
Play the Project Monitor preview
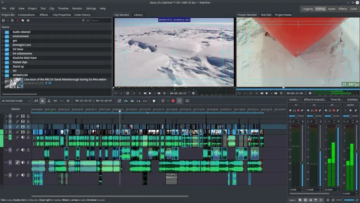(x=267, y=93)
